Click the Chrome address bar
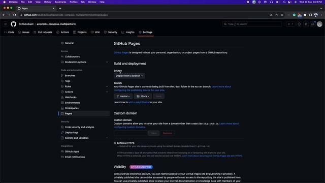 [x=143, y=15]
